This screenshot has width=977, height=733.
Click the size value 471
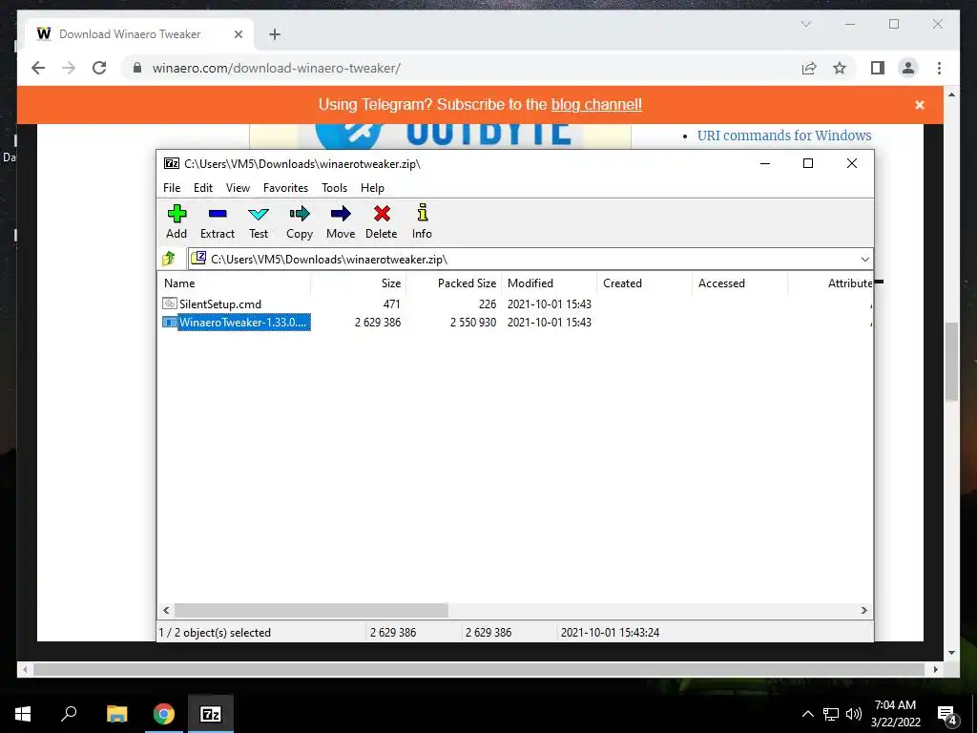point(391,304)
